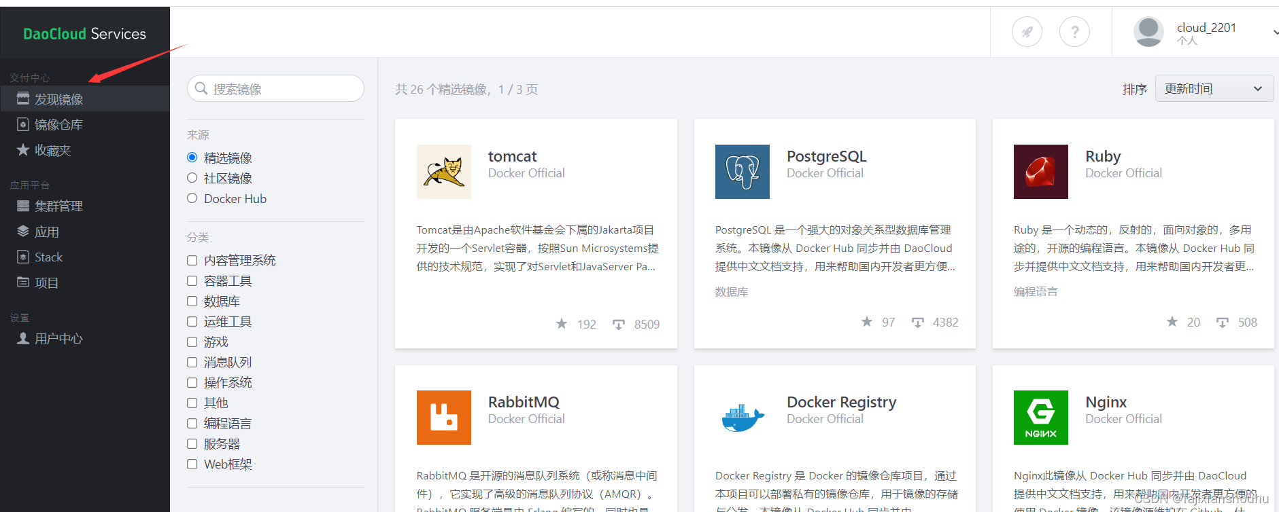
Task: Click the 项目 sidebar icon
Action: (23, 282)
